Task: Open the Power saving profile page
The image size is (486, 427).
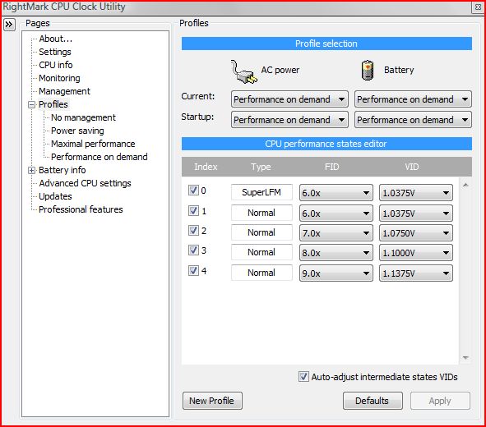Action: tap(77, 131)
